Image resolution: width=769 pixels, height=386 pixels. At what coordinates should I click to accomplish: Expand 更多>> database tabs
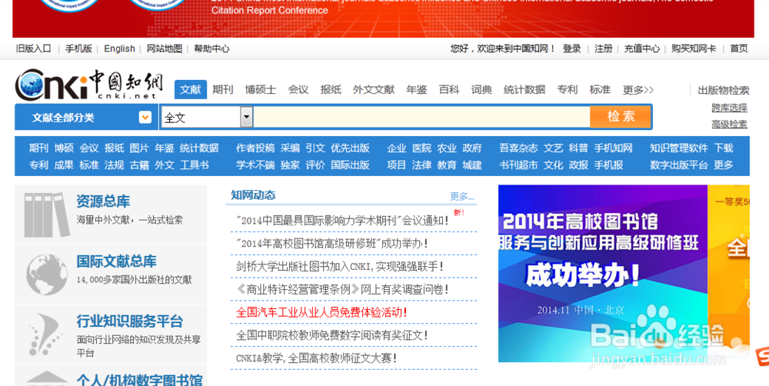(638, 90)
